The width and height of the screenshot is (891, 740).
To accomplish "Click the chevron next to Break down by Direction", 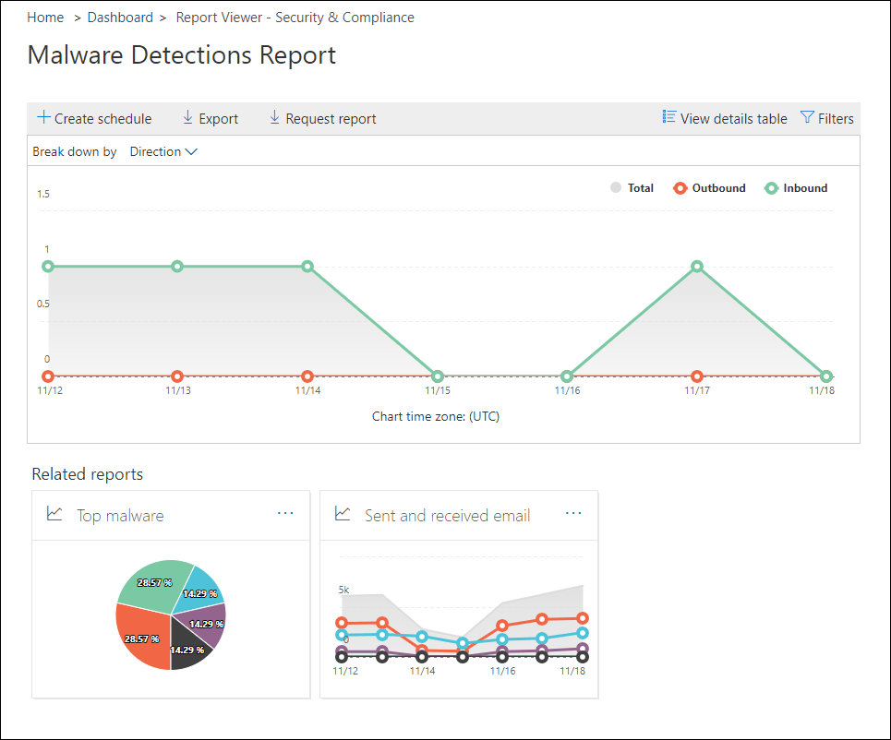I will pos(191,151).
